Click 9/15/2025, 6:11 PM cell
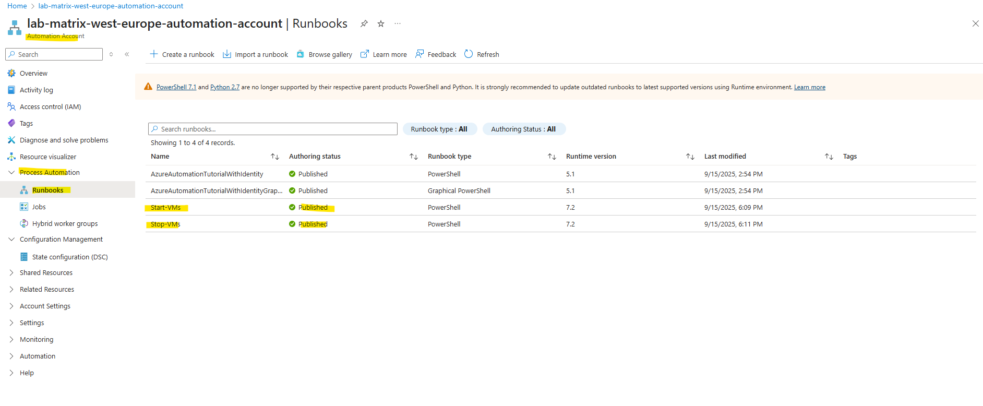 734,224
